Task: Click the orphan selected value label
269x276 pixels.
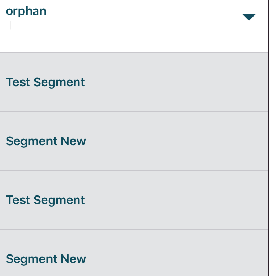Action: click(26, 11)
